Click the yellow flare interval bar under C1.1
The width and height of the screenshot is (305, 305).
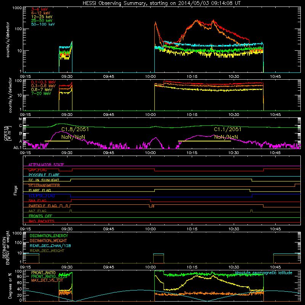click(204, 141)
